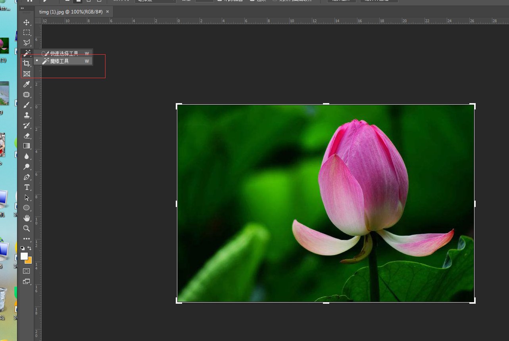Select the Eraser tool
Image resolution: width=509 pixels, height=341 pixels.
(x=27, y=136)
